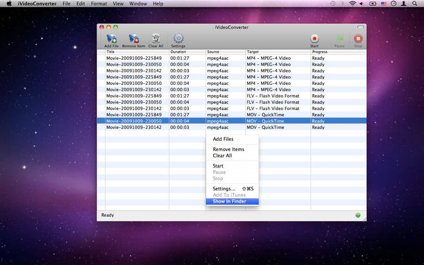
Task: Choose Show In Finder menu entry
Action: coord(232,201)
